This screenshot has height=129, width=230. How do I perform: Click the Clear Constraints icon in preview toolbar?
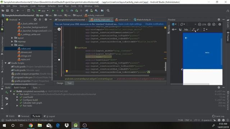pos(193,29)
